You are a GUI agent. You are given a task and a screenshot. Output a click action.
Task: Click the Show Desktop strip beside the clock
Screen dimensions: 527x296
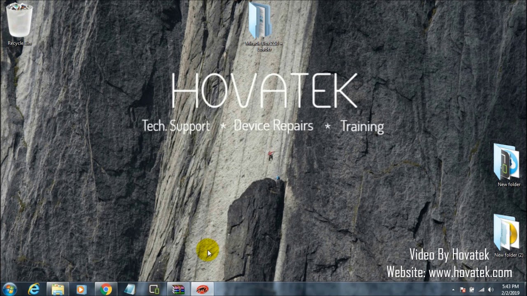click(x=525, y=289)
